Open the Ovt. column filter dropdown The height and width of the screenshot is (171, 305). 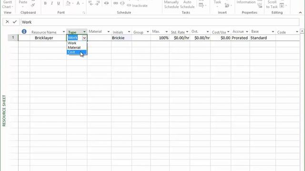(x=208, y=32)
